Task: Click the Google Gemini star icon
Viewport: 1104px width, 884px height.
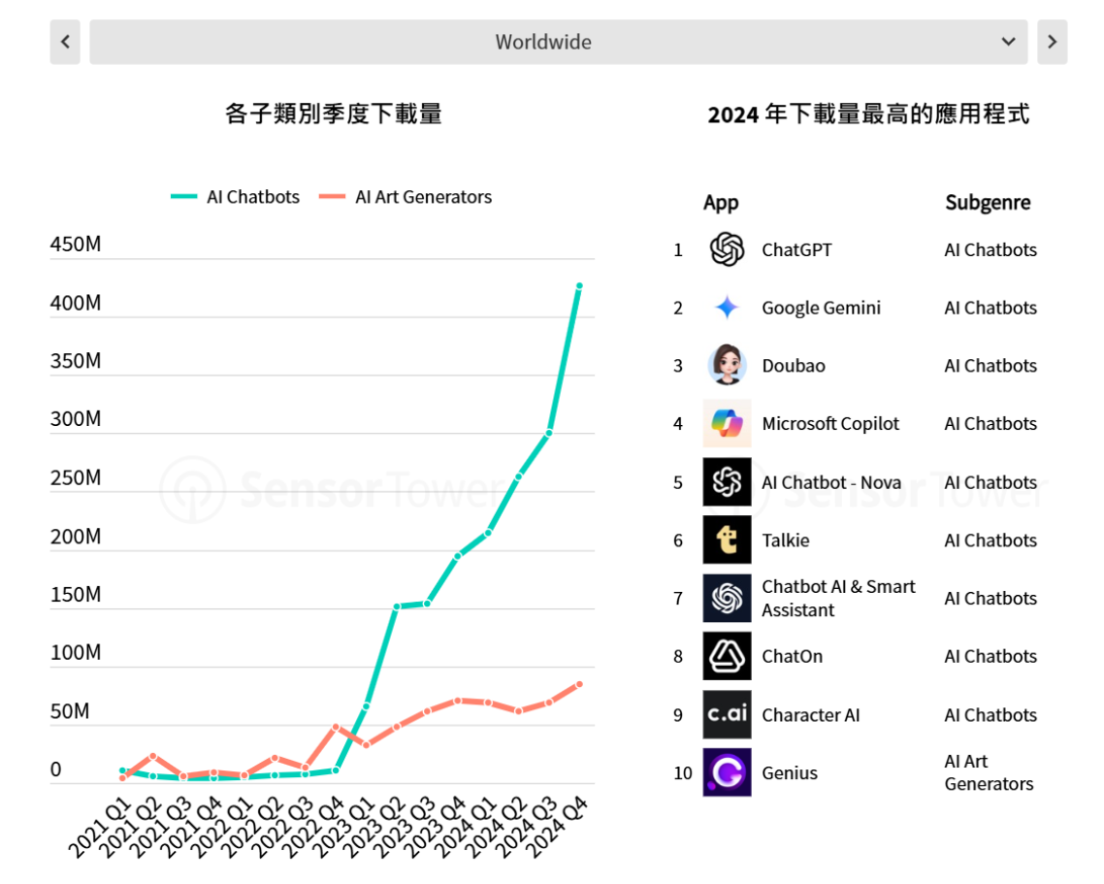Action: [x=727, y=308]
